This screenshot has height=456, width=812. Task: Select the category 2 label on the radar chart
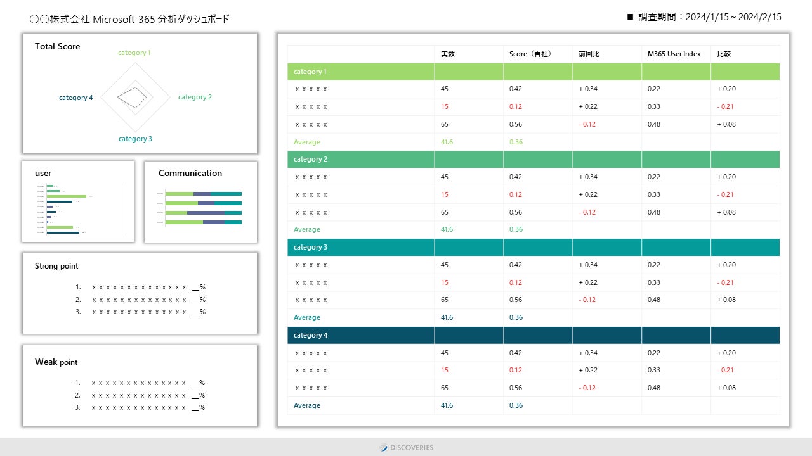195,97
